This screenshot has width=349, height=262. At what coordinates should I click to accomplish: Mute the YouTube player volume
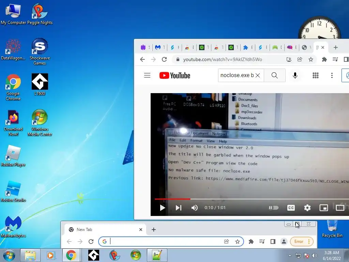(x=195, y=208)
